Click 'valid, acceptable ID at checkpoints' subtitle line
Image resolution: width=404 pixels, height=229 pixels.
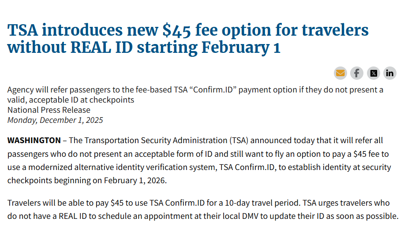(71, 100)
